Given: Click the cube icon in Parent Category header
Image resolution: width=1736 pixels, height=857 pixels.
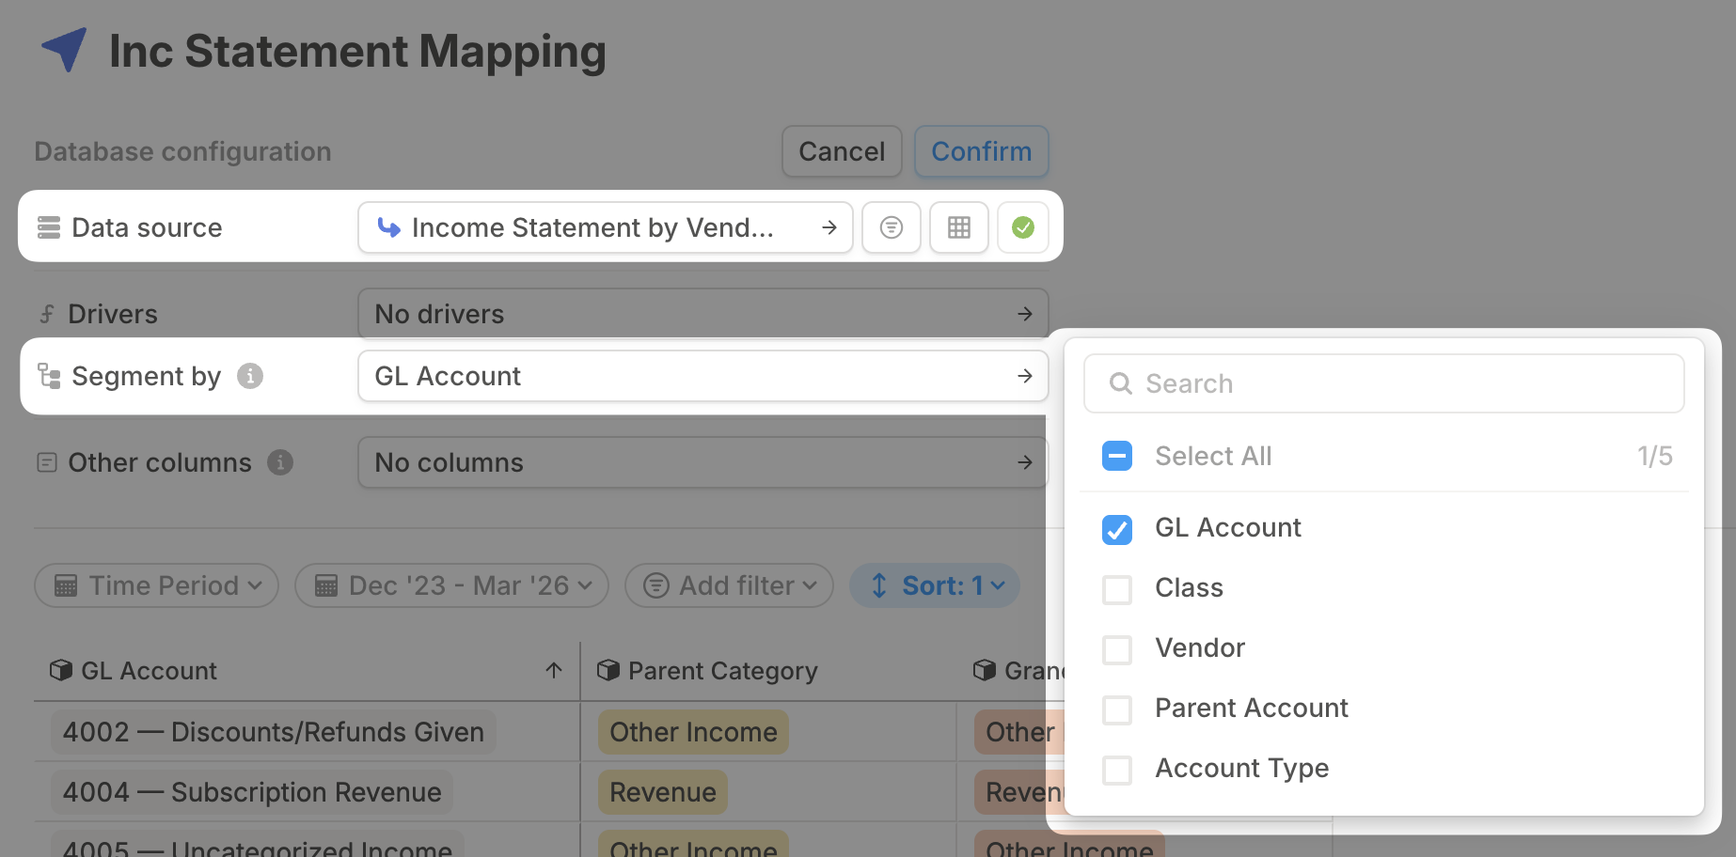Looking at the screenshot, I should click(608, 670).
